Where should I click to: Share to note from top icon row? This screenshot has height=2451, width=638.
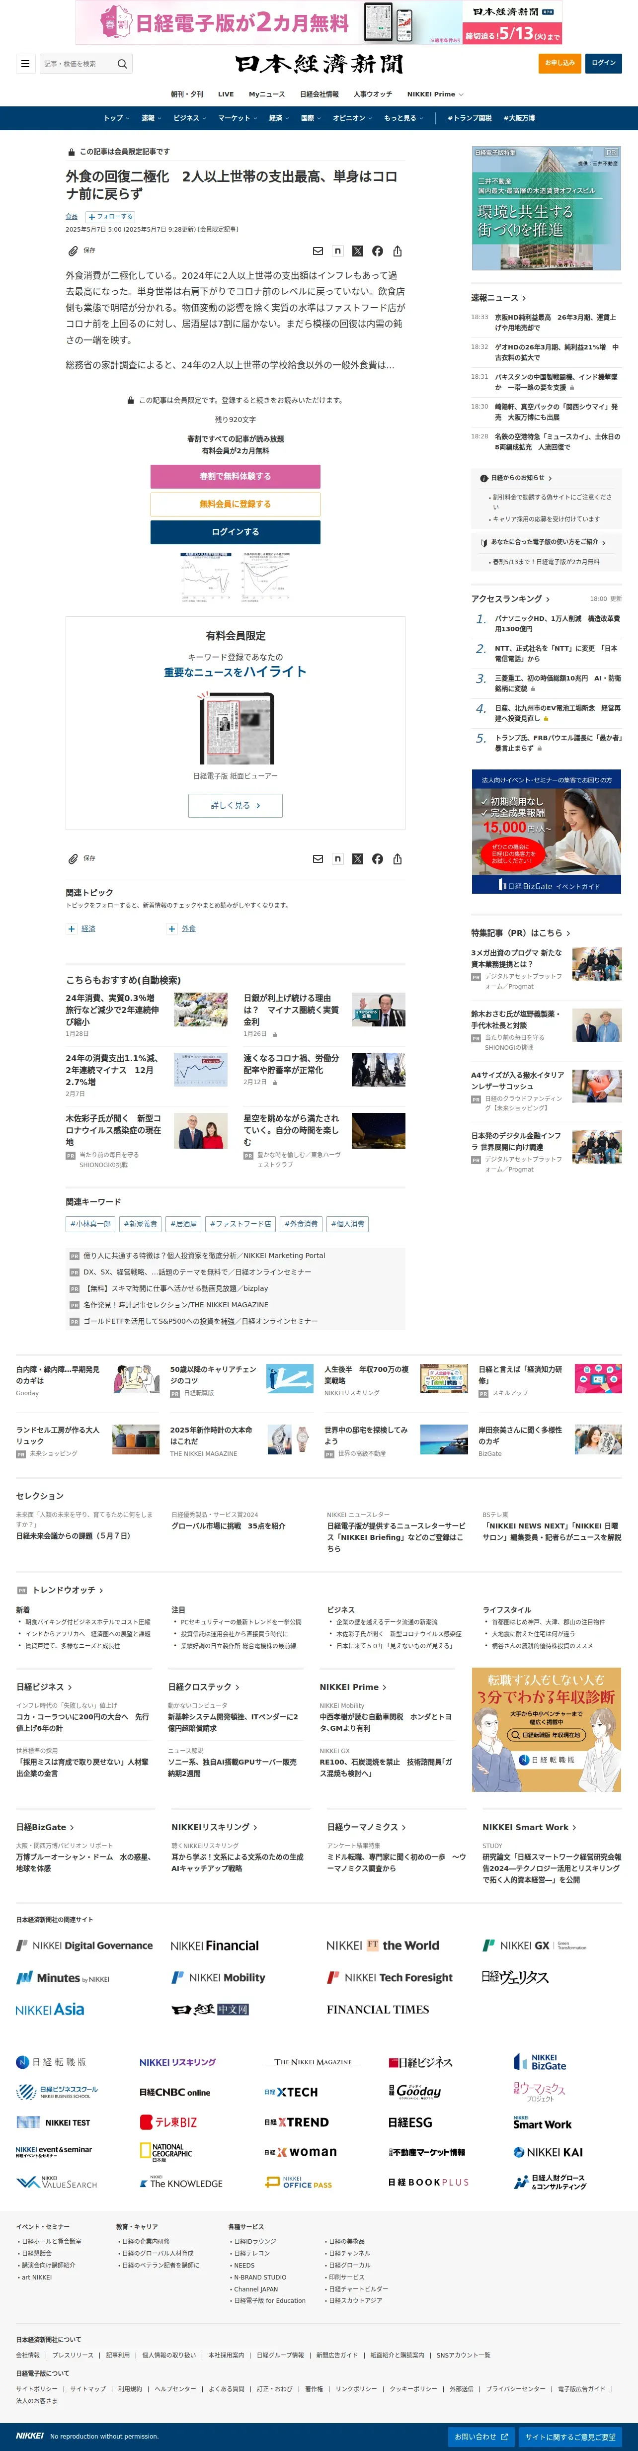[337, 251]
